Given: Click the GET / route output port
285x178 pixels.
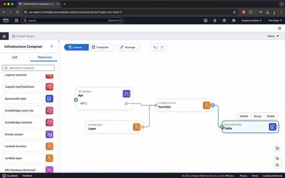Looking at the screenshot, I should 126,103.
